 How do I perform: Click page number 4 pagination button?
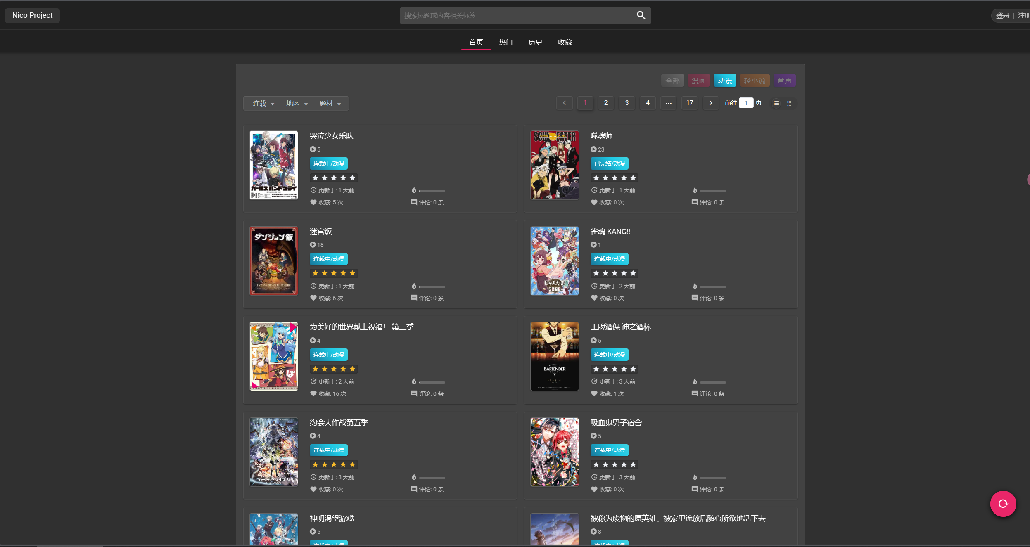[647, 103]
